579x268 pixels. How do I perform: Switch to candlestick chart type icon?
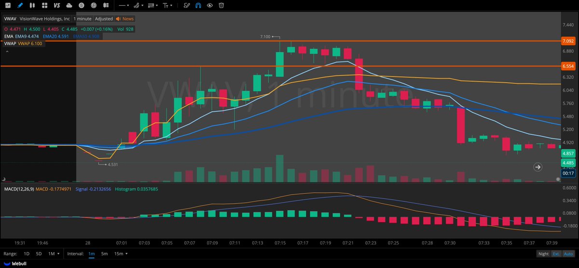(x=32, y=5)
